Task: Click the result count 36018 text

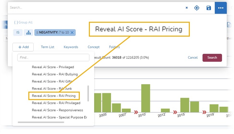Action: point(117,58)
